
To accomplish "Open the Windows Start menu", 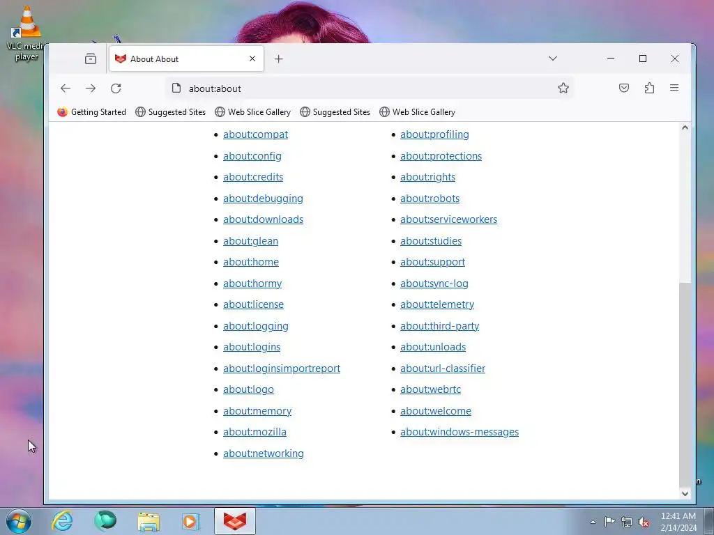I will pyautogui.click(x=19, y=521).
